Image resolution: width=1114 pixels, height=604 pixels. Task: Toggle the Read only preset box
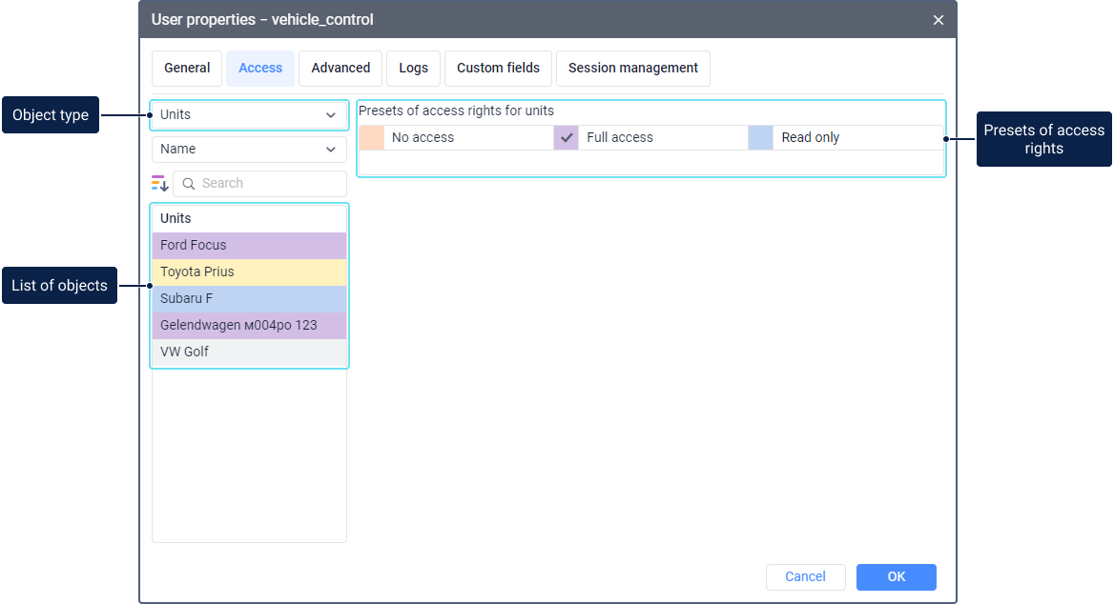(x=761, y=137)
